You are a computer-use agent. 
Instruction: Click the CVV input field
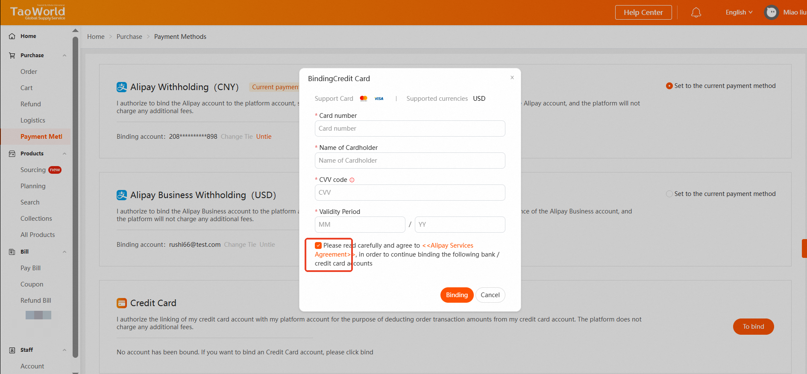pos(410,193)
